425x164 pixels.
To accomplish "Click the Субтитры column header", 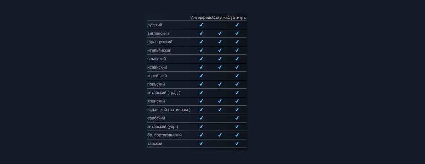I will pos(237,17).
